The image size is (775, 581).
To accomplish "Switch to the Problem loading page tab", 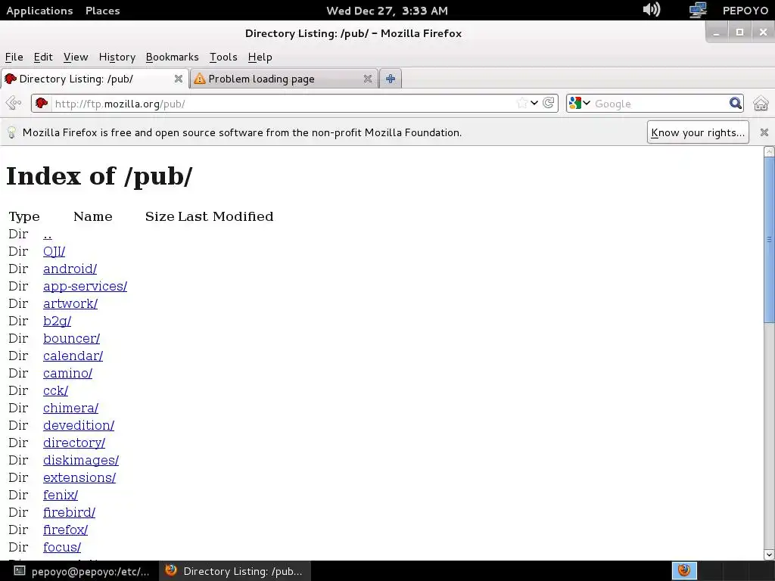I will pyautogui.click(x=284, y=79).
